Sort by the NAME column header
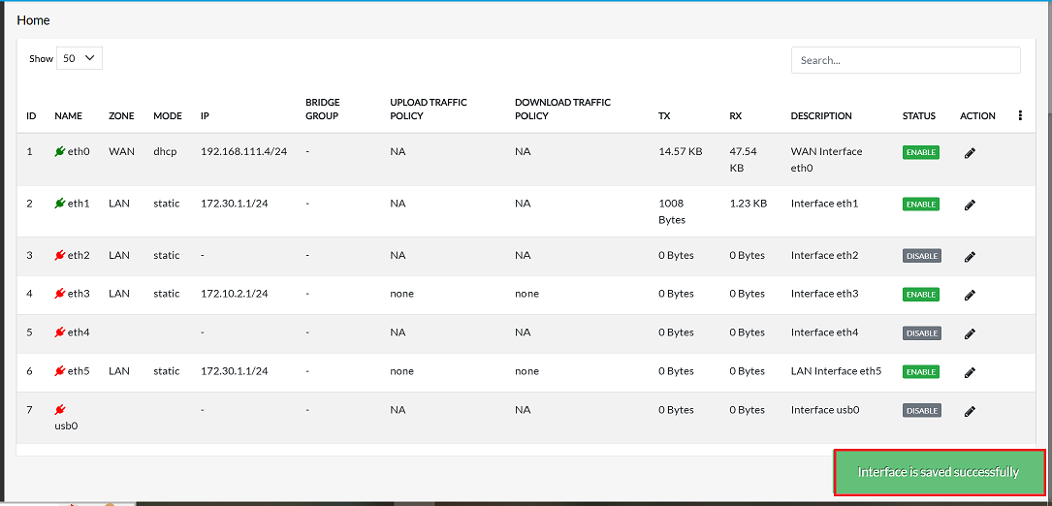 pyautogui.click(x=69, y=116)
